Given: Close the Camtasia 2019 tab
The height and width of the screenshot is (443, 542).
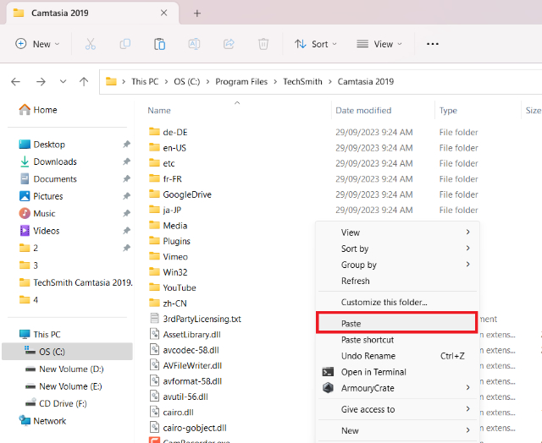Looking at the screenshot, I should [163, 13].
